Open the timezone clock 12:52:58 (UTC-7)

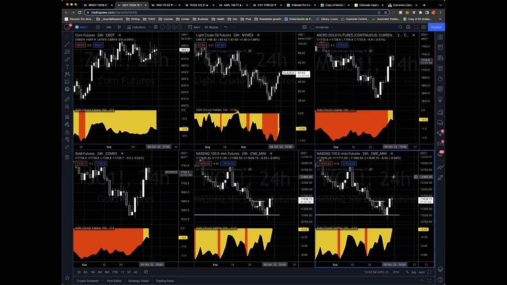pos(376,272)
